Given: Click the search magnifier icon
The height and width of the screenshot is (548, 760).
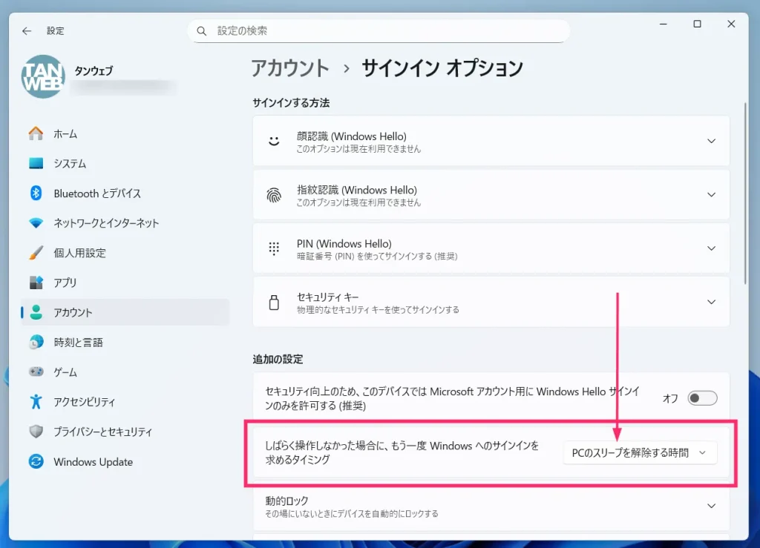Looking at the screenshot, I should tap(202, 31).
